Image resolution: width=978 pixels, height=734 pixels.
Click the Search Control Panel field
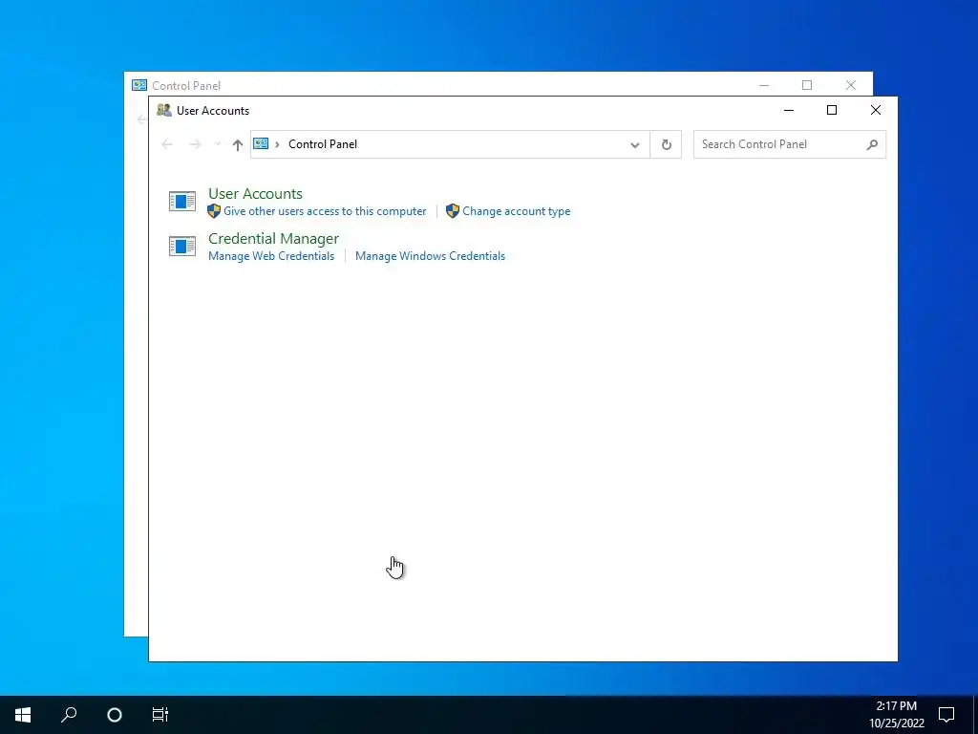coord(790,144)
